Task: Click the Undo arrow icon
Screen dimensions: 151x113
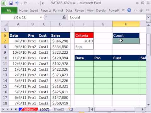Action: coord(17,3)
